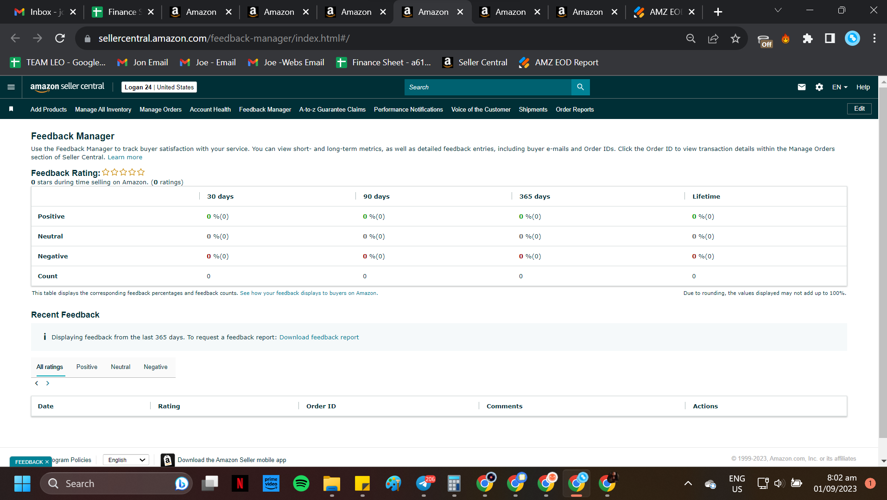Image resolution: width=887 pixels, height=500 pixels.
Task: Go to previous feedback page arrow
Action: tap(37, 383)
